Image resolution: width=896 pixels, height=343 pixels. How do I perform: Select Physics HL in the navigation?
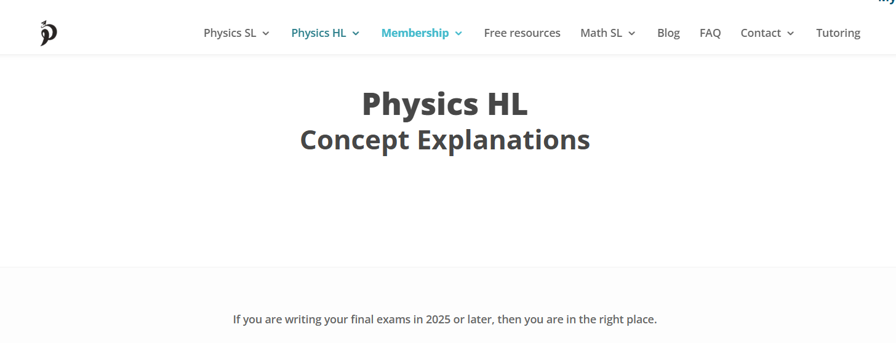[318, 33]
